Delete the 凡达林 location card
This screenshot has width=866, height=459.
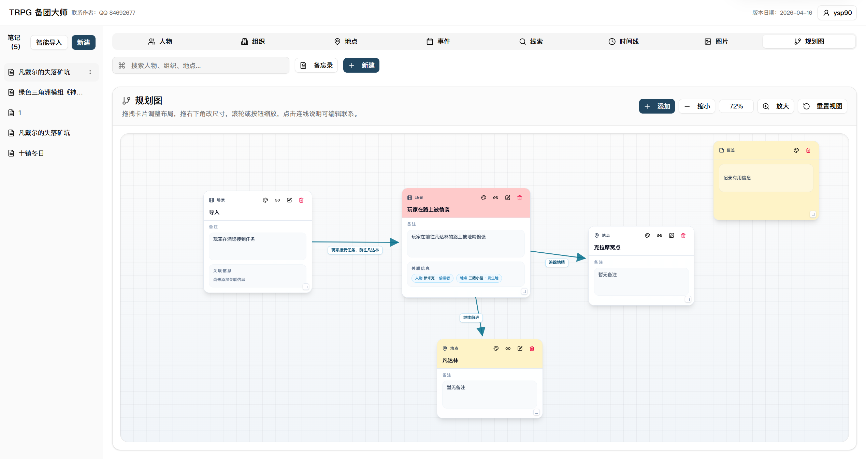coord(532,349)
